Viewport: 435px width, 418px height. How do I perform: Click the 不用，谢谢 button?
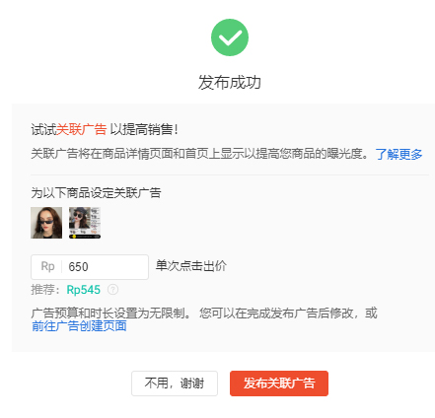[x=175, y=383]
